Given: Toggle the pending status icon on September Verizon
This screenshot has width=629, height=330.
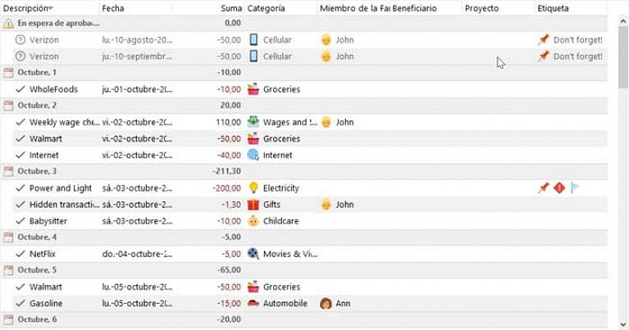Looking at the screenshot, I should point(20,57).
